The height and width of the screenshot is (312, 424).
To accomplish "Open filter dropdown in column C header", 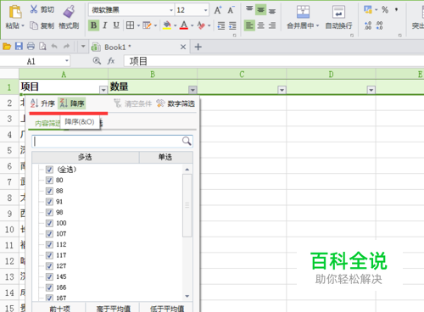I will [282, 90].
